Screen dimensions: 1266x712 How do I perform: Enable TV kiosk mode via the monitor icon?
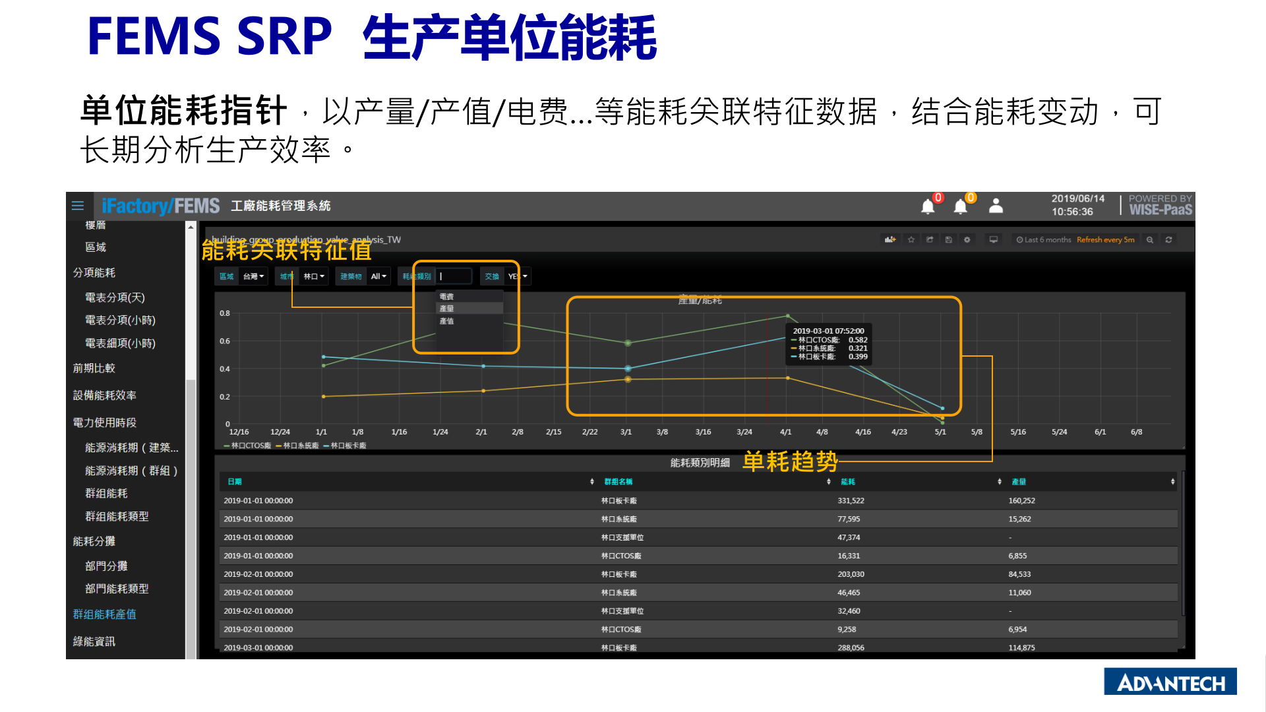pos(994,240)
